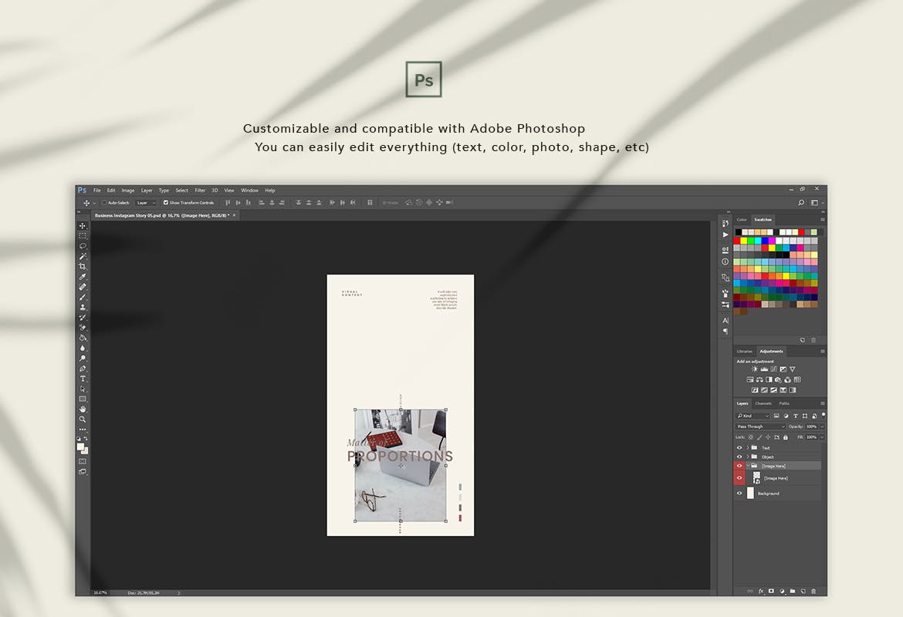The width and height of the screenshot is (903, 617).
Task: Open the Kind filter dropdown
Action: pos(752,416)
